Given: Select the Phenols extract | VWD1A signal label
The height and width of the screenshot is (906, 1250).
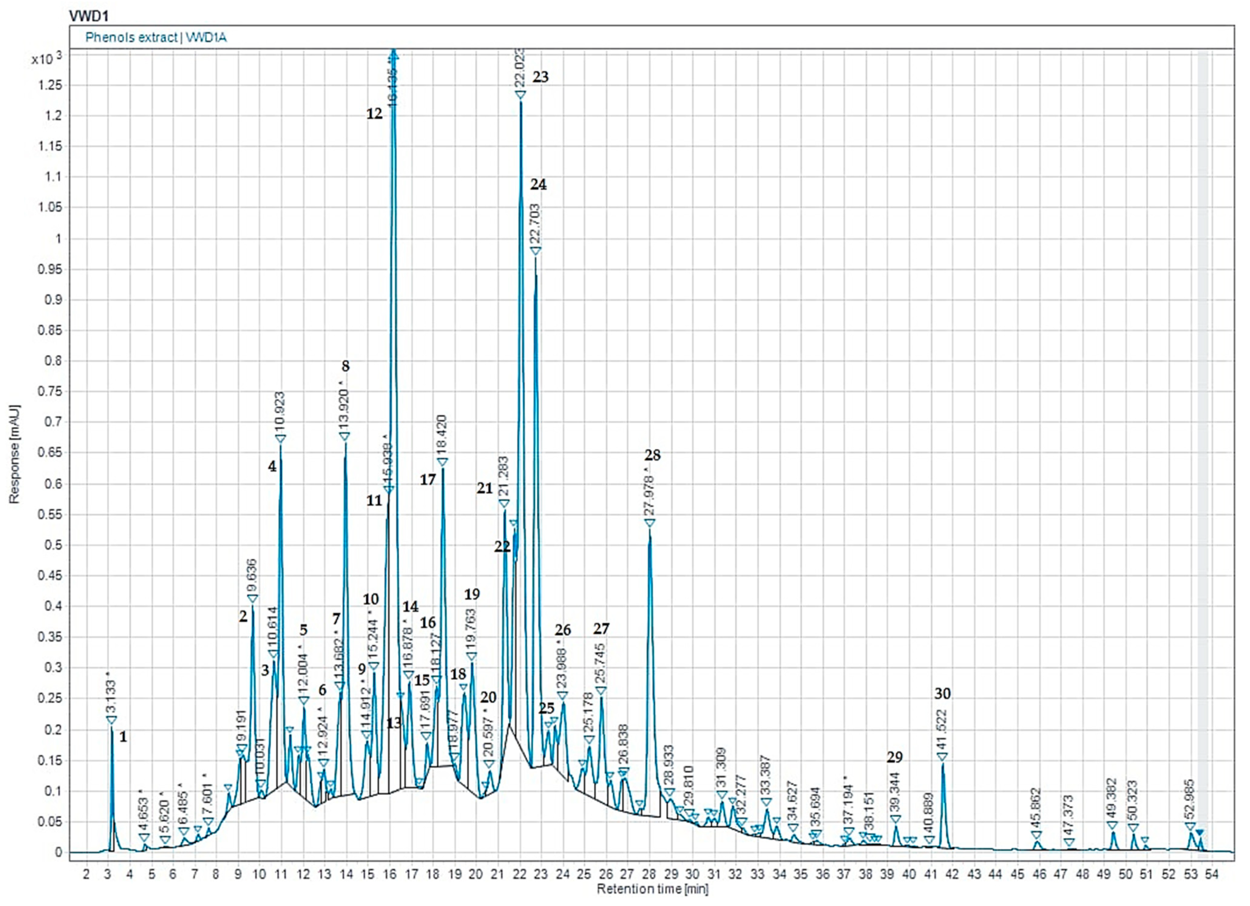Looking at the screenshot, I should 156,38.
